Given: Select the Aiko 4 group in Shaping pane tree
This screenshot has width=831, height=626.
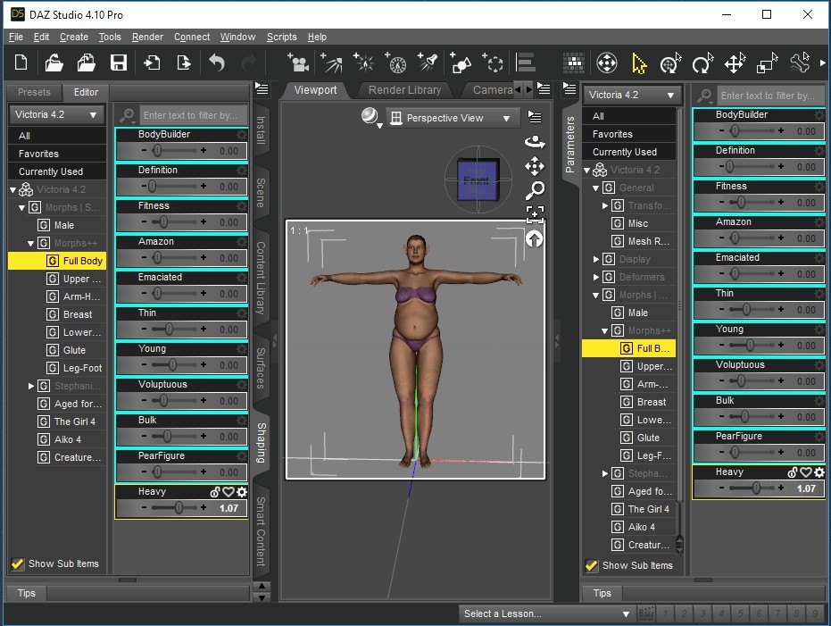Looking at the screenshot, I should [x=67, y=439].
